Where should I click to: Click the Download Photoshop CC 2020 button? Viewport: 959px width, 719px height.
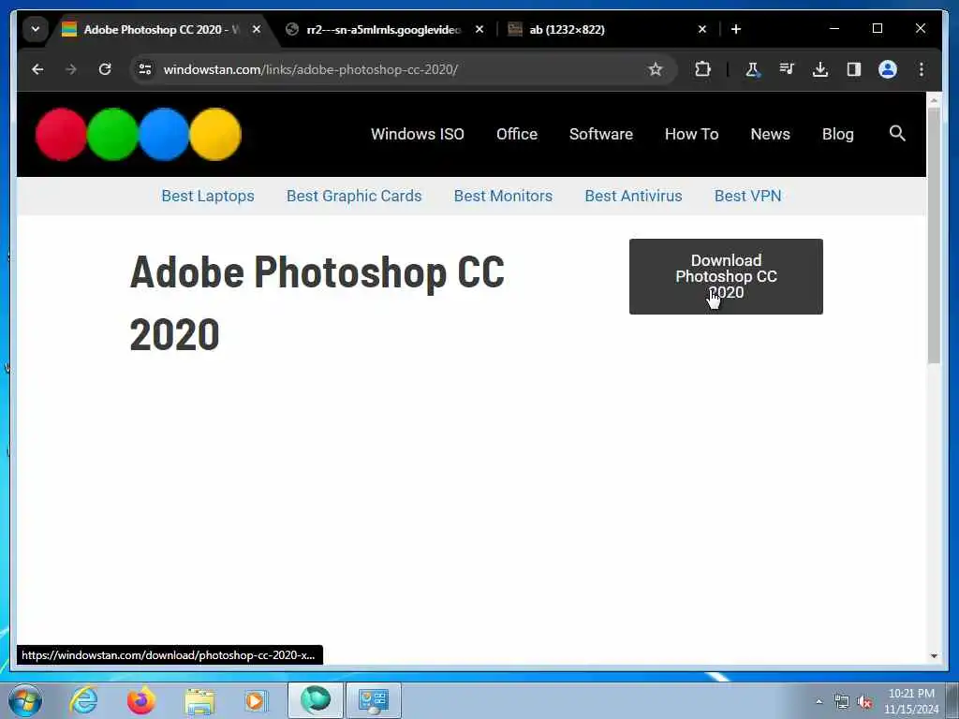pyautogui.click(x=726, y=276)
